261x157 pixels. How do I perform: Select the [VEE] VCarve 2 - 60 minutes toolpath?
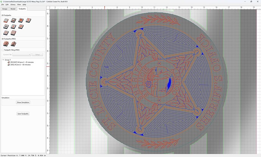click(19, 64)
